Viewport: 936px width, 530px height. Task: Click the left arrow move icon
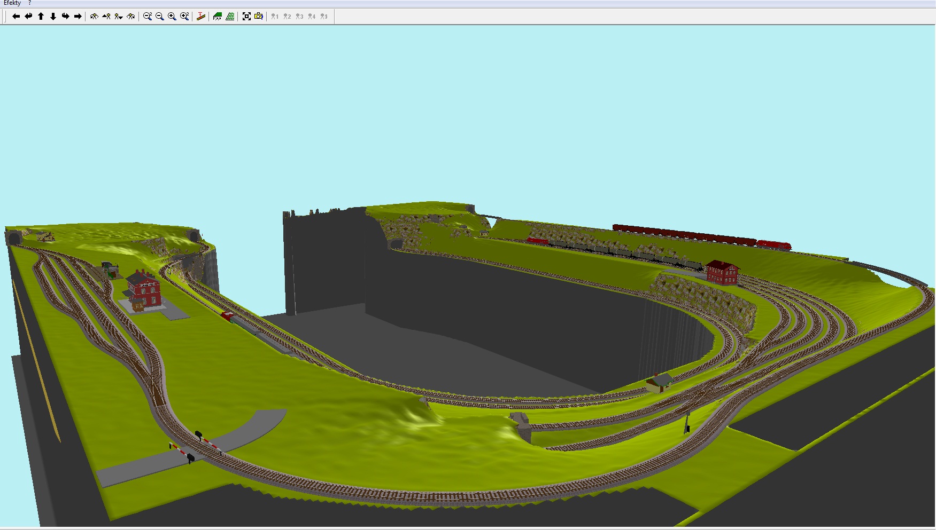pyautogui.click(x=16, y=17)
